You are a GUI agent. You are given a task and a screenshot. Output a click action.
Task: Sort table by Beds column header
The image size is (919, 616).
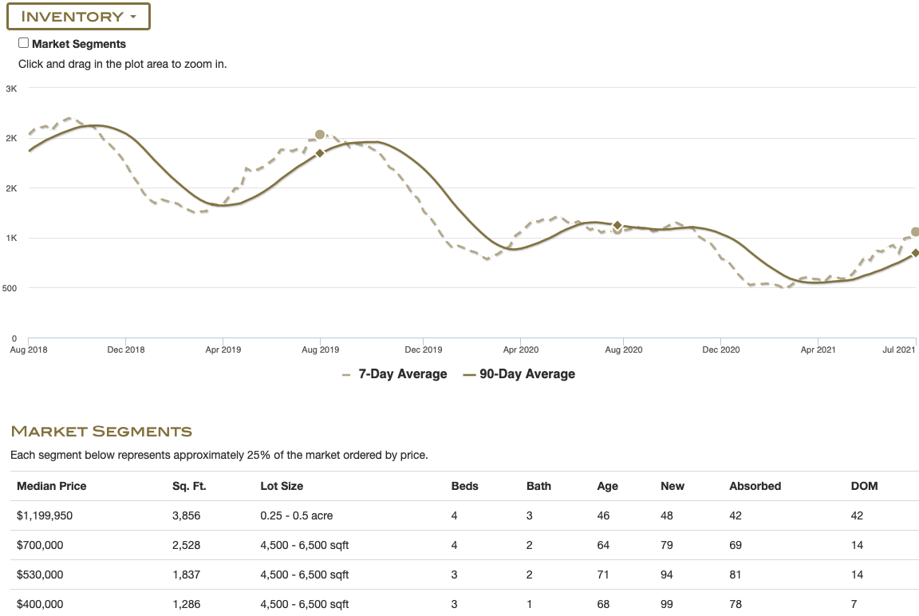tap(465, 486)
